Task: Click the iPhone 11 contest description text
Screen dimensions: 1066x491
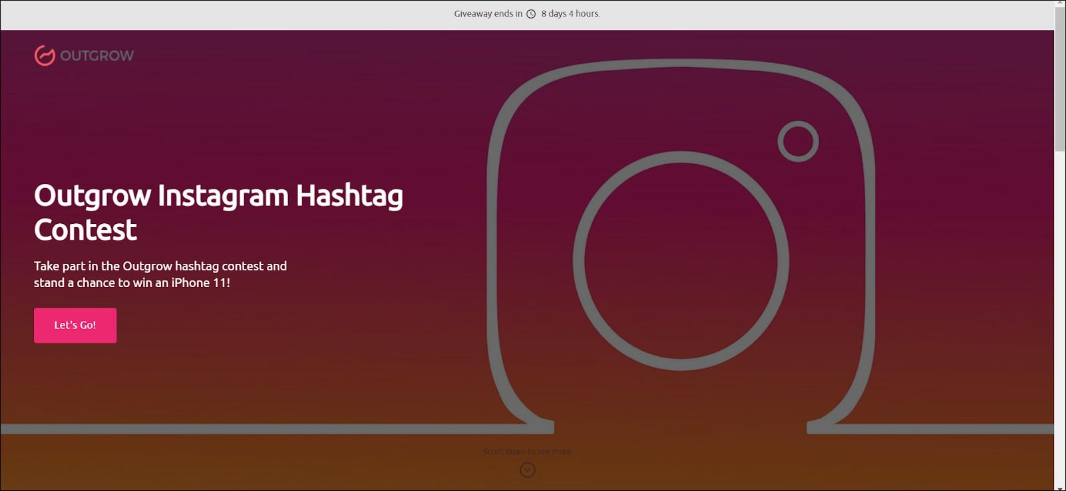Action: click(x=160, y=274)
